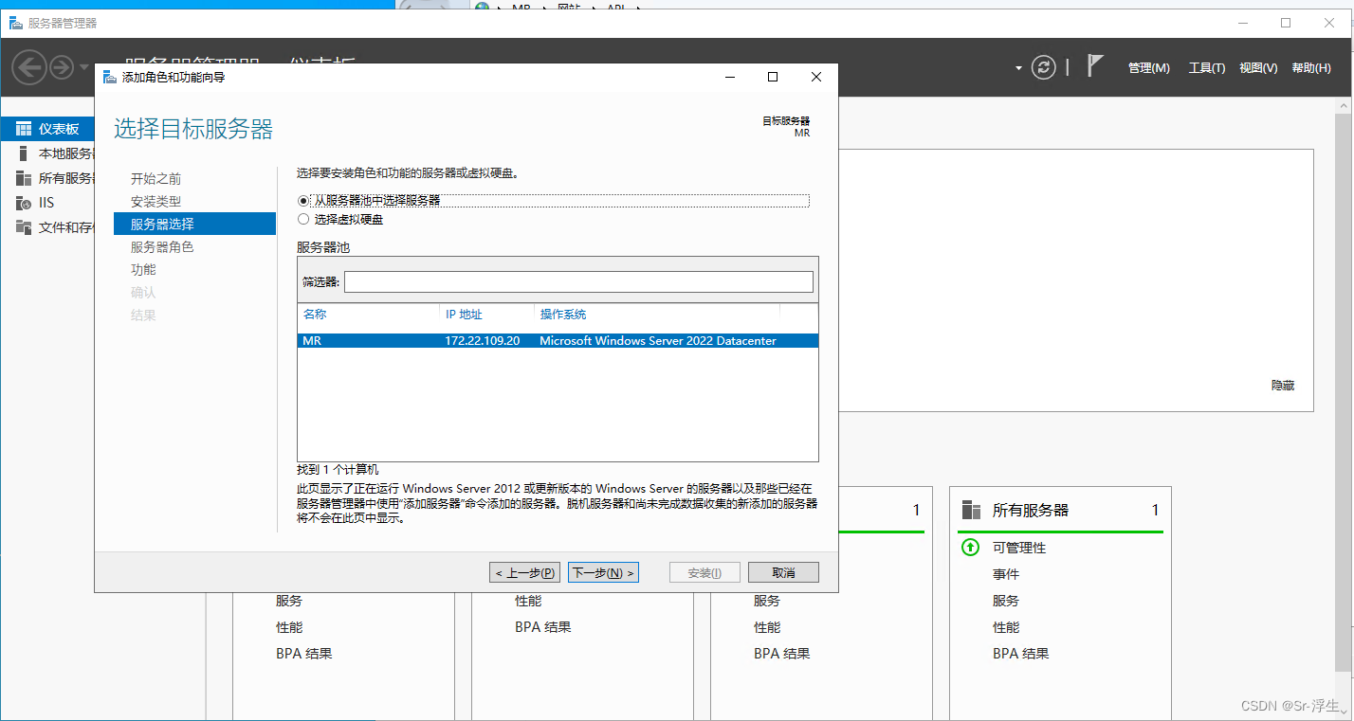1354x721 pixels.
Task: Click the back navigation arrow
Action: click(28, 66)
